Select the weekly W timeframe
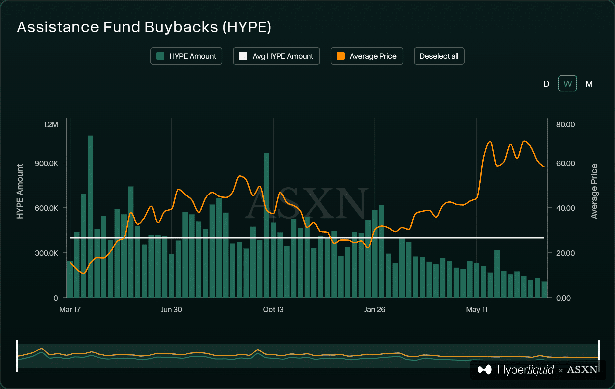615x389 pixels. (567, 84)
